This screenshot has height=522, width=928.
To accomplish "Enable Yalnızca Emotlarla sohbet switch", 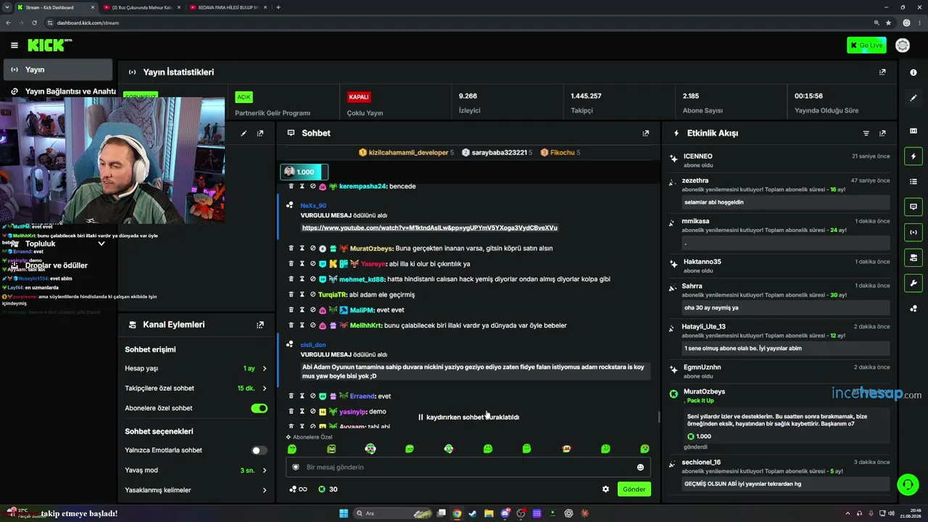I will coord(259,450).
